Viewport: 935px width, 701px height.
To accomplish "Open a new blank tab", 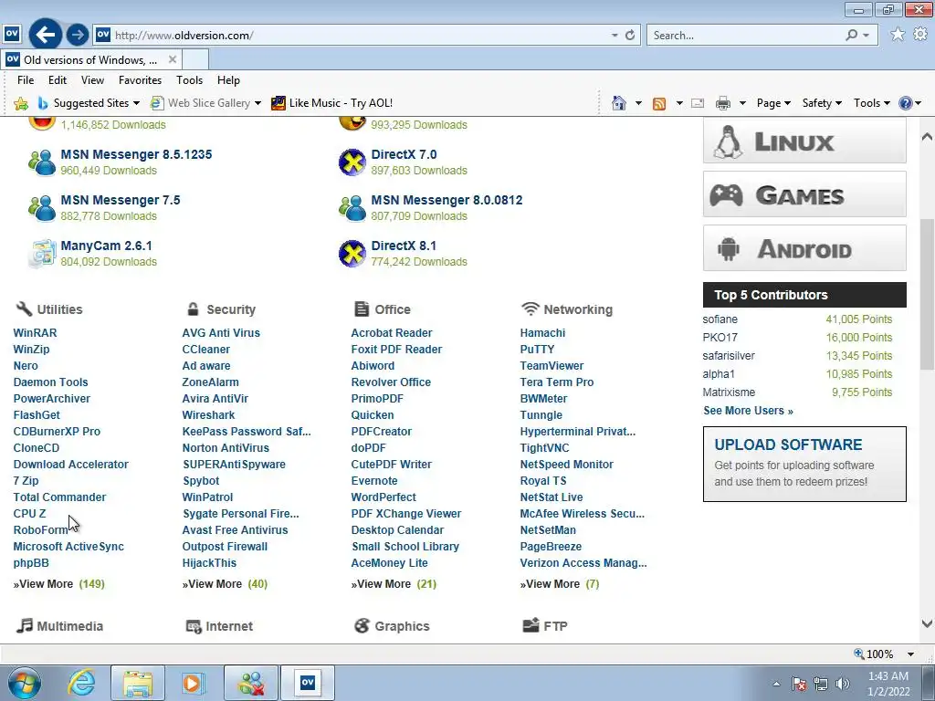I will point(195,59).
